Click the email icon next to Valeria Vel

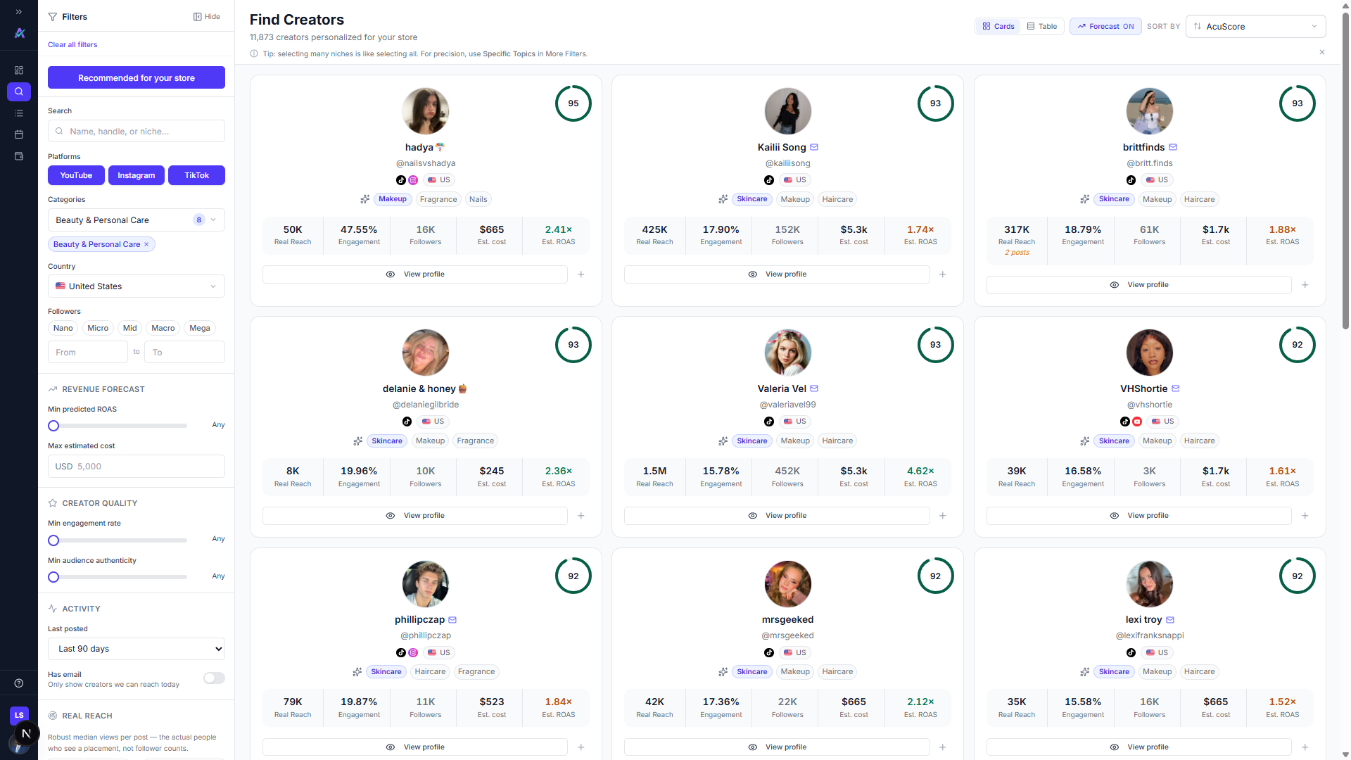(x=814, y=388)
